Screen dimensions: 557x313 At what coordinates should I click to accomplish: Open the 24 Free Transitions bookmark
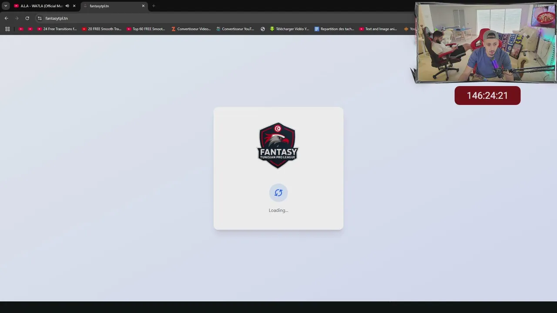tap(57, 29)
